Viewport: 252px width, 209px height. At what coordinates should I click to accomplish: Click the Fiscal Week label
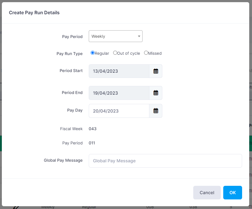point(71,129)
